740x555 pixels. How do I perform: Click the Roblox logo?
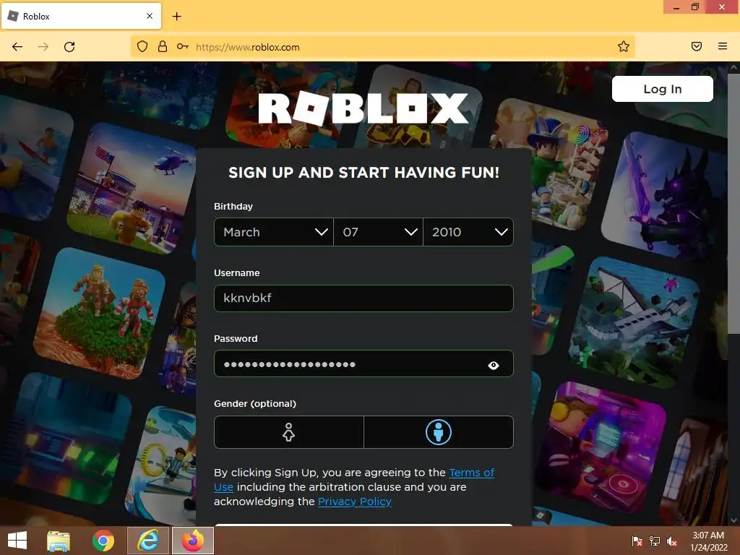(x=363, y=109)
